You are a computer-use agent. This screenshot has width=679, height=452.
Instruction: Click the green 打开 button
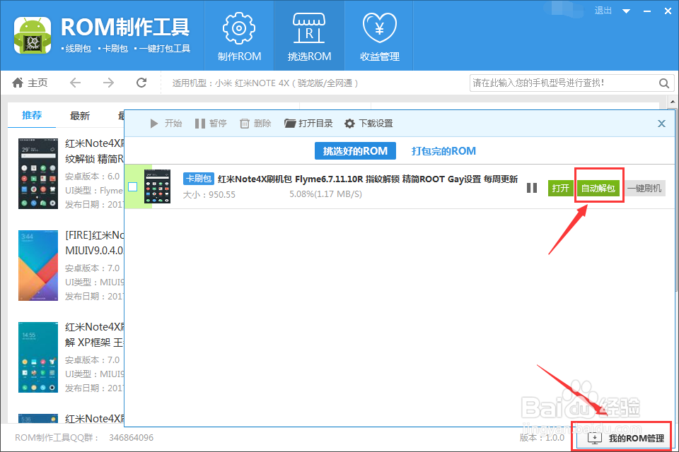pyautogui.click(x=560, y=188)
